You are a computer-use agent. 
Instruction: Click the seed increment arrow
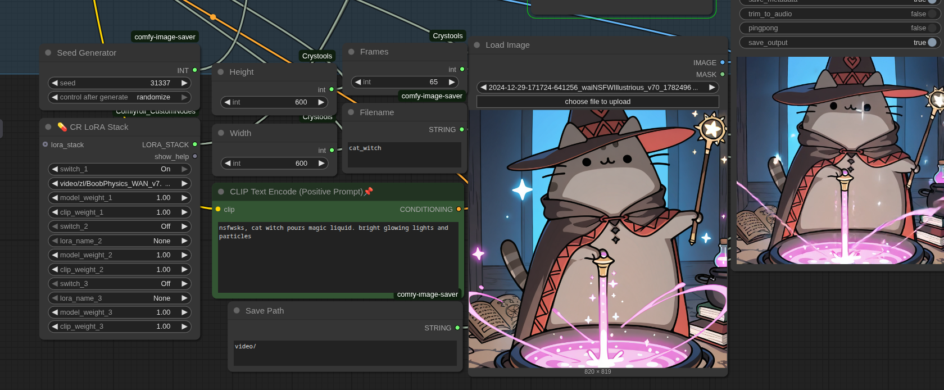(184, 83)
